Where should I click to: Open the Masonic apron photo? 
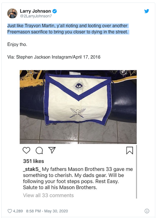pos(78,107)
